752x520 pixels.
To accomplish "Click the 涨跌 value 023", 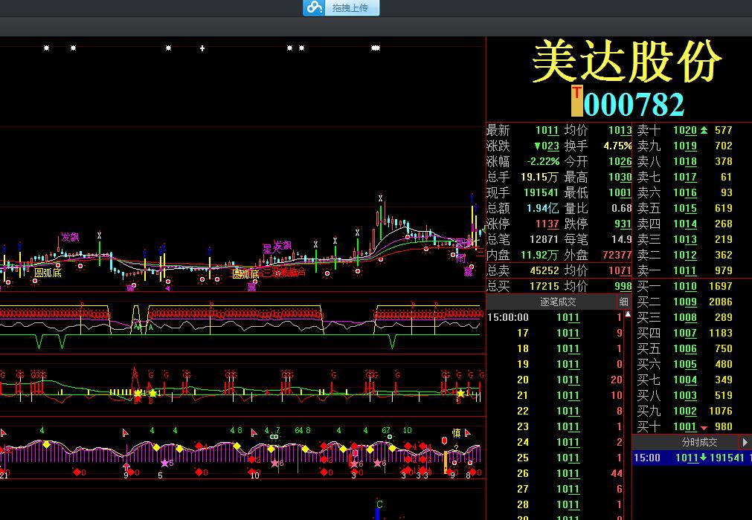I will [547, 146].
